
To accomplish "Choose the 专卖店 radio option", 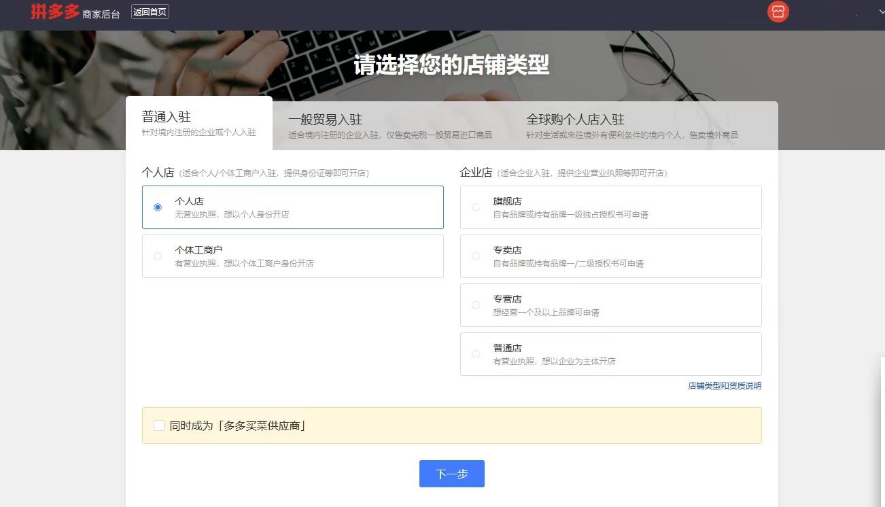I will click(x=476, y=256).
